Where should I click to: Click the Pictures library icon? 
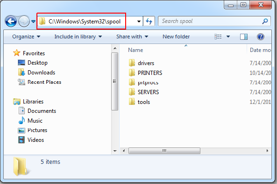pos(21,130)
